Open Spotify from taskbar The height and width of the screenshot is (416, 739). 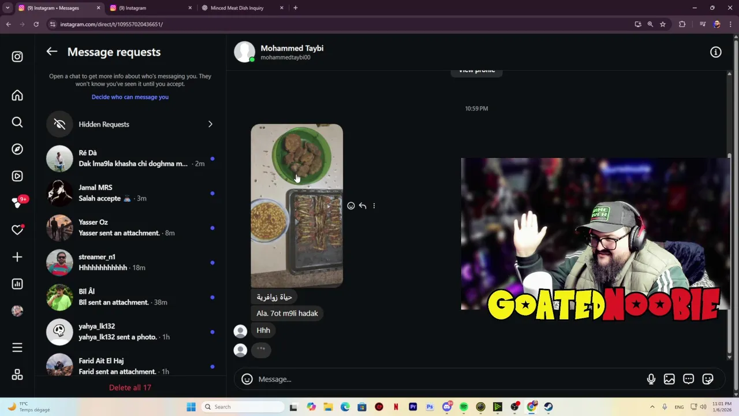[464, 407]
